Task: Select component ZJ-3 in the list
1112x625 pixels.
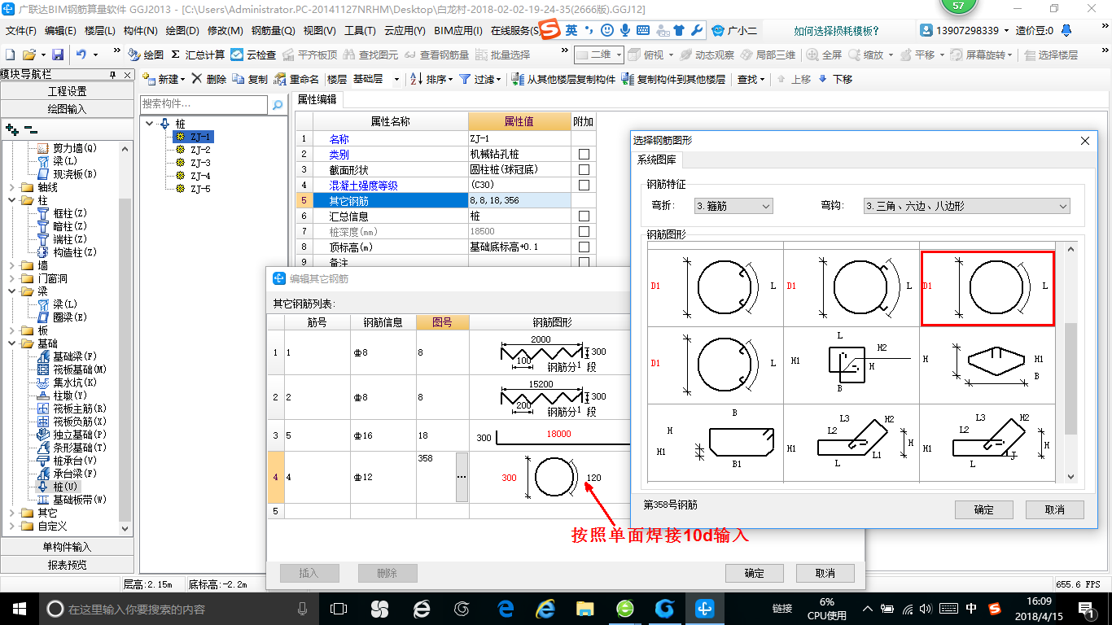Action: pos(200,163)
